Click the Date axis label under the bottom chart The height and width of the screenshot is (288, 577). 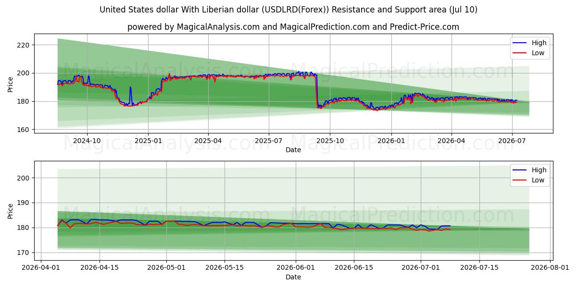point(293,277)
